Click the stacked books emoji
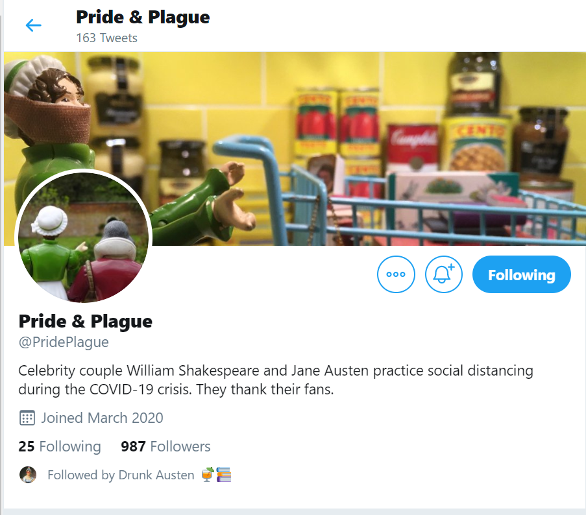Image resolution: width=586 pixels, height=515 pixels. pyautogui.click(x=223, y=475)
